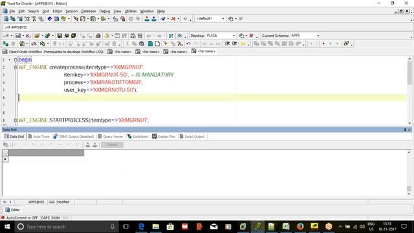Expand the open file icon dropdown arrow
The image size is (414, 233).
[42, 36]
